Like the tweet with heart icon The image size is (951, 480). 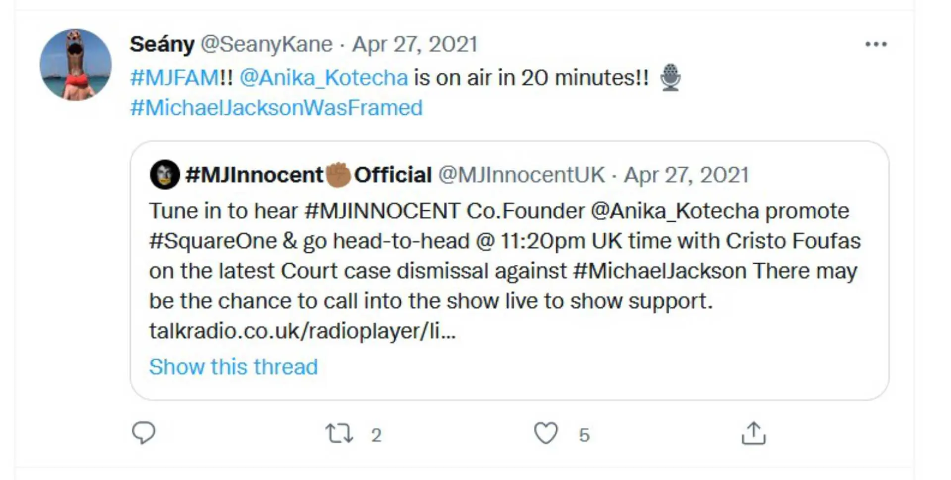point(546,433)
